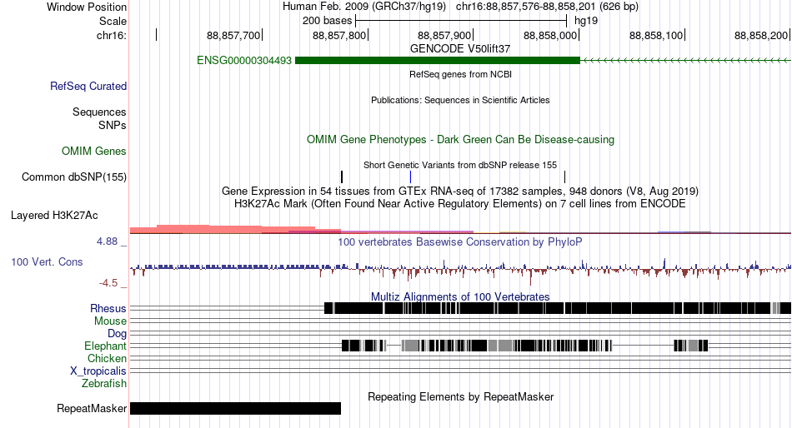Click the Rhesus black alignment block
The image size is (792, 428).
coord(558,308)
